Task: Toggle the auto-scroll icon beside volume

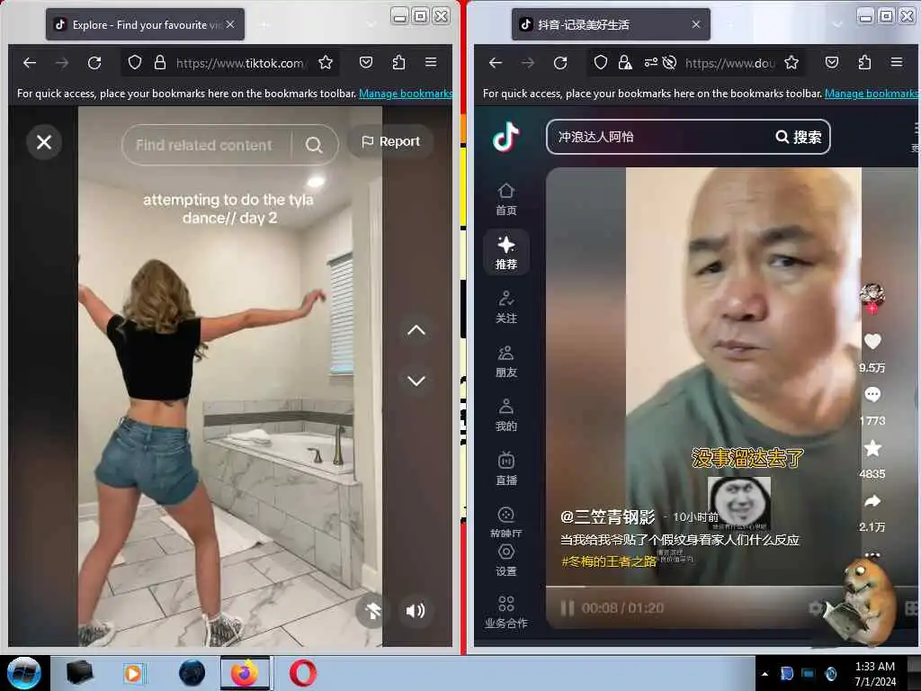Action: point(372,611)
